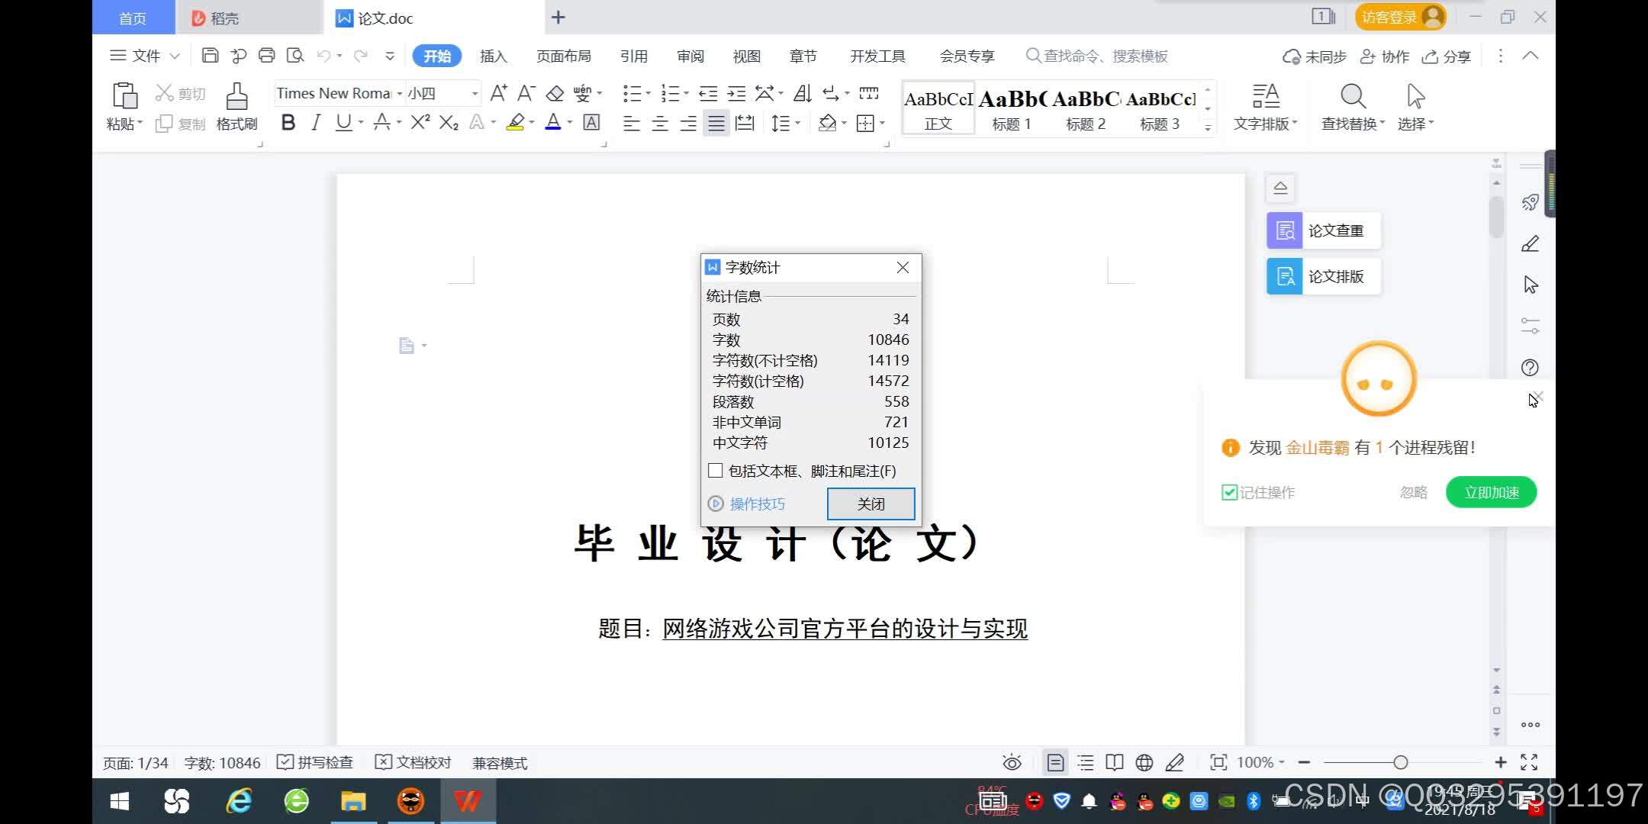Open WPS app in Windows taskbar

467,801
